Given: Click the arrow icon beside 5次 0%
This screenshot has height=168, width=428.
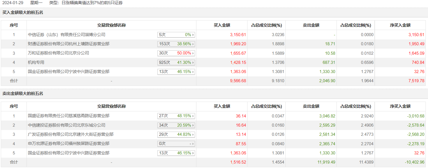Looking at the screenshot, I should tap(193, 35).
